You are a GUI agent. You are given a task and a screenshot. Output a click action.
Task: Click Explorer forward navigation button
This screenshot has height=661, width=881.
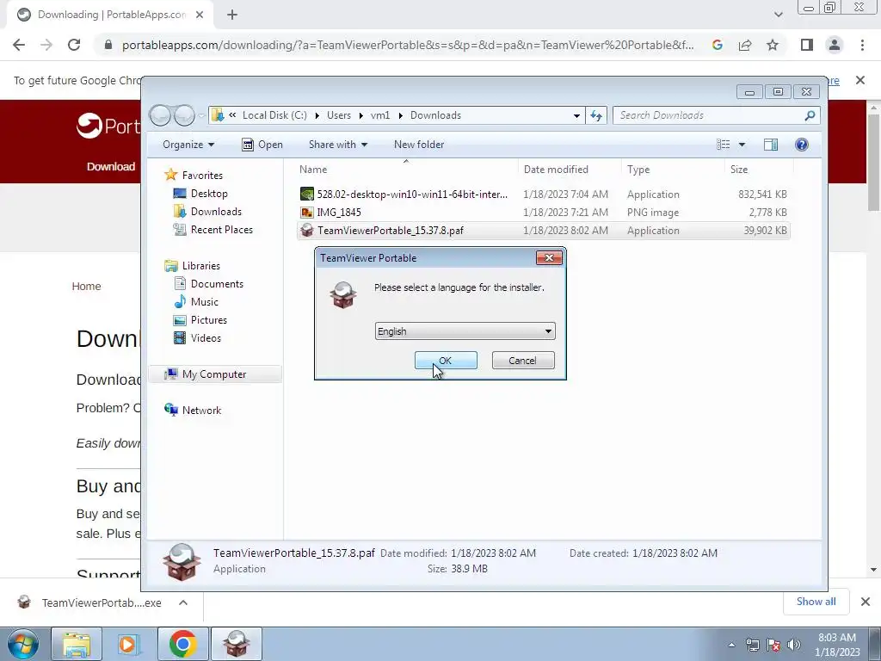point(184,115)
